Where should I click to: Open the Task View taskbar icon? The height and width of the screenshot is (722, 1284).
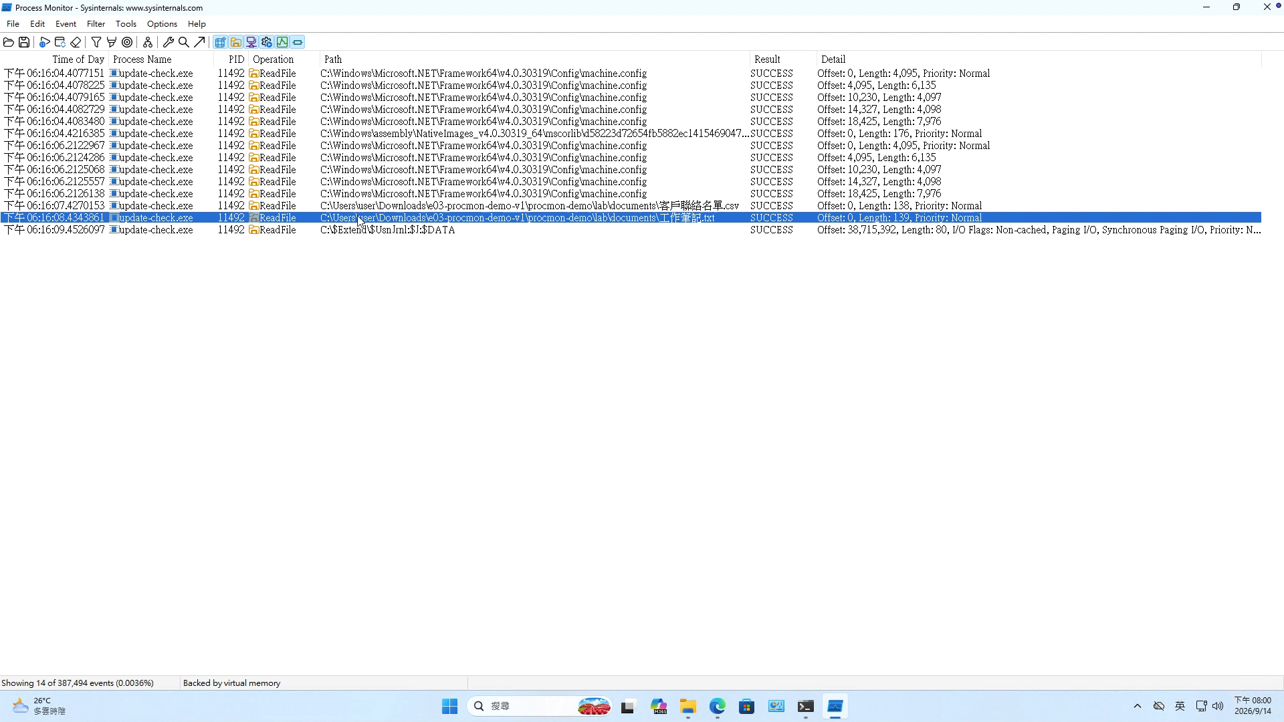click(628, 707)
